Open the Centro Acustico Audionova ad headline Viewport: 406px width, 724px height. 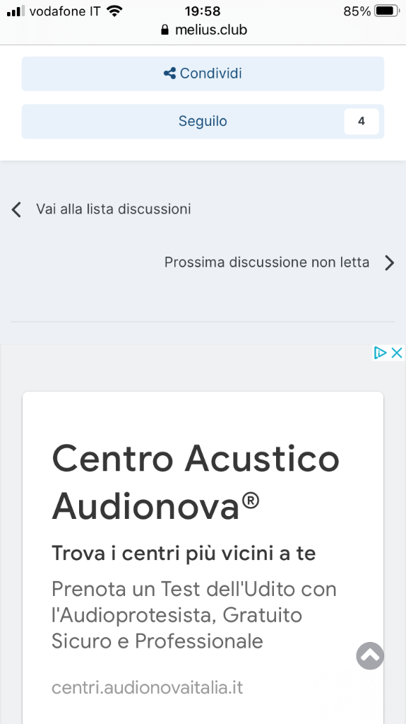coord(196,481)
